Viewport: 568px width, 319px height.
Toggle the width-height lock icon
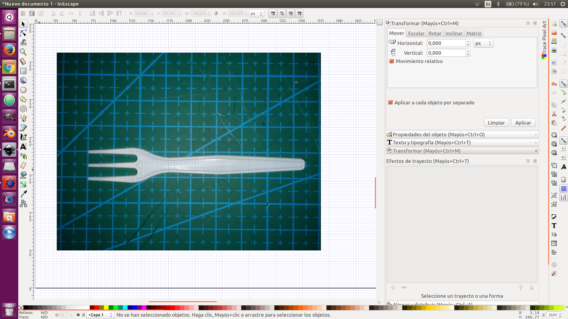[216, 13]
